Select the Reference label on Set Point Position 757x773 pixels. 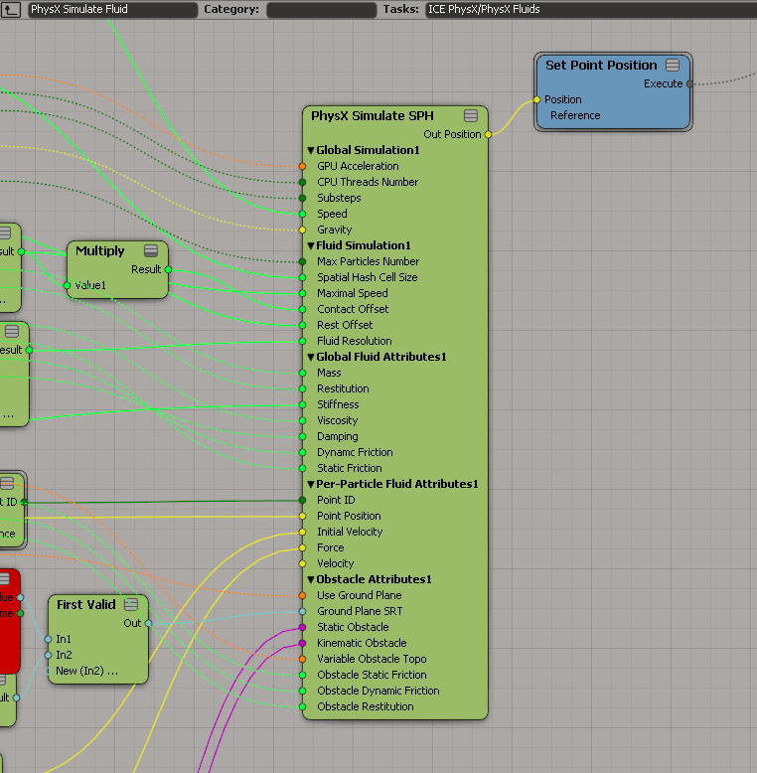coord(575,116)
